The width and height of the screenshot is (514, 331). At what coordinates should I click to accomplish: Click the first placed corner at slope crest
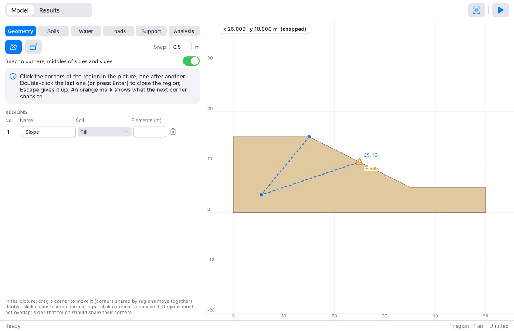pyautogui.click(x=309, y=137)
